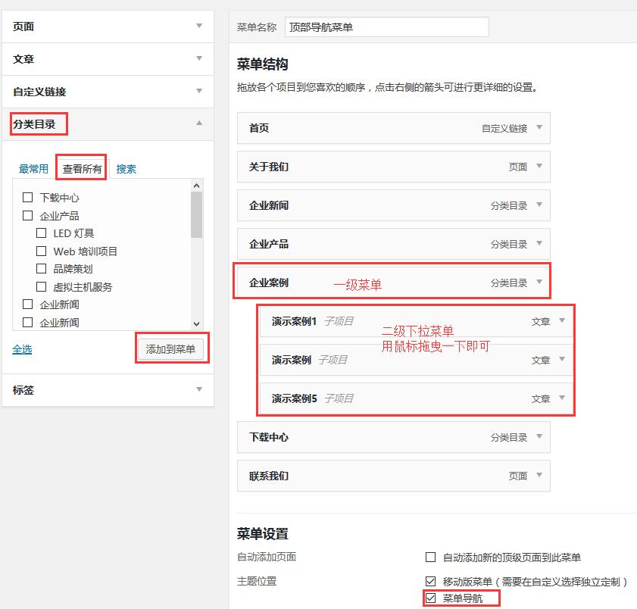Switch to the 搜索 tab
The height and width of the screenshot is (609, 637).
coord(126,169)
